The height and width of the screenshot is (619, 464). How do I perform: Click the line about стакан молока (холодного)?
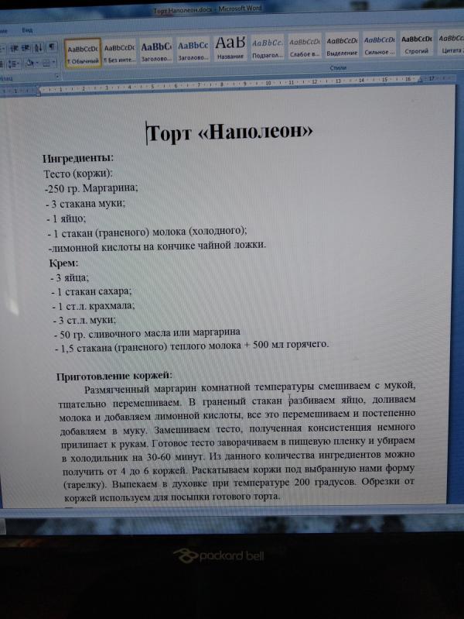point(147,232)
